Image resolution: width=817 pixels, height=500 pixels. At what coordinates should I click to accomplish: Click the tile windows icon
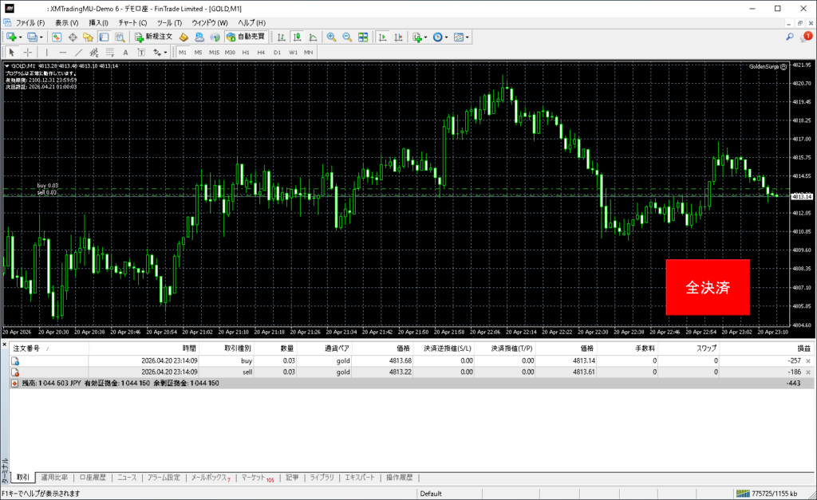pyautogui.click(x=363, y=37)
